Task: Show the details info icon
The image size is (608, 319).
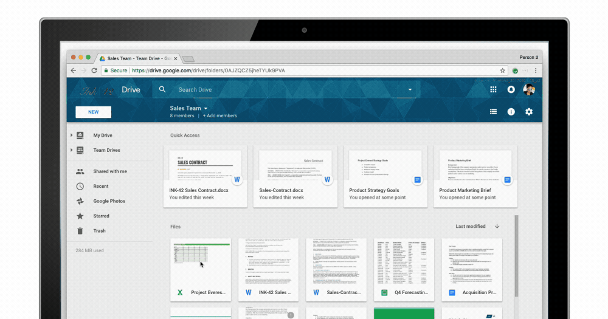Action: (x=511, y=112)
